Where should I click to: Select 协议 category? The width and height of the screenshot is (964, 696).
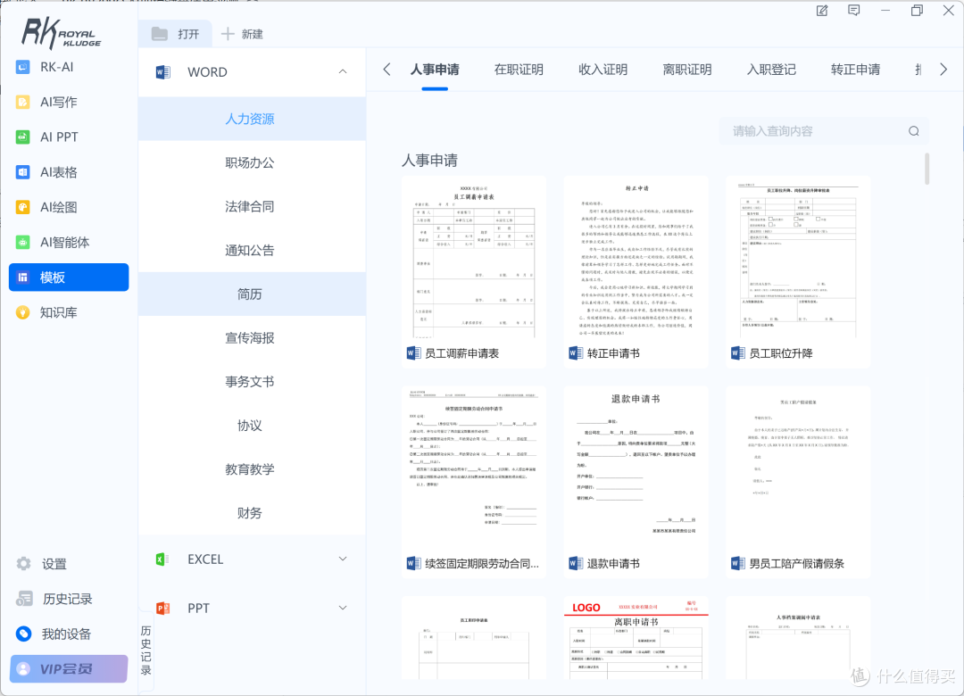click(x=252, y=426)
